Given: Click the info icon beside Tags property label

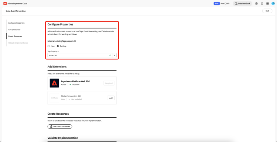Looking at the screenshot, I should tap(75, 41).
